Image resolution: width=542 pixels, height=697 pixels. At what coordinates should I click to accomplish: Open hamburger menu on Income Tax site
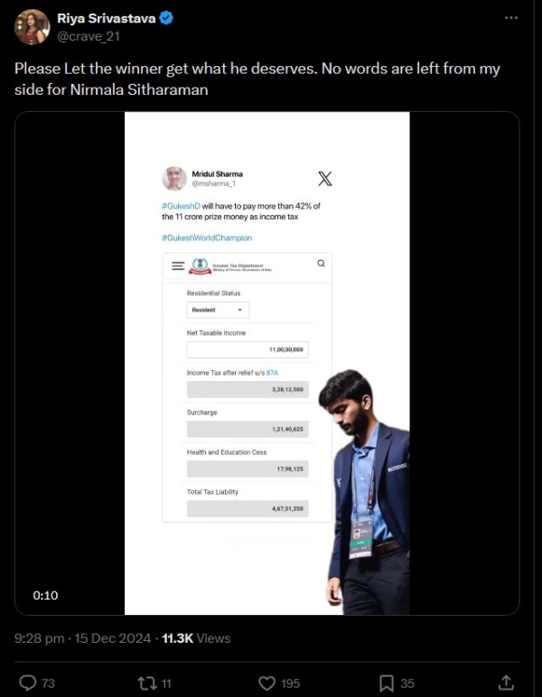pyautogui.click(x=178, y=265)
